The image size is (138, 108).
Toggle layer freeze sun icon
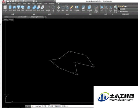121,6
